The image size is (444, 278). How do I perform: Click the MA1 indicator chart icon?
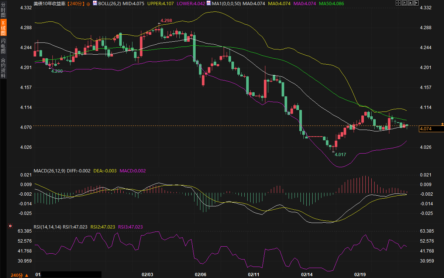(209, 3)
